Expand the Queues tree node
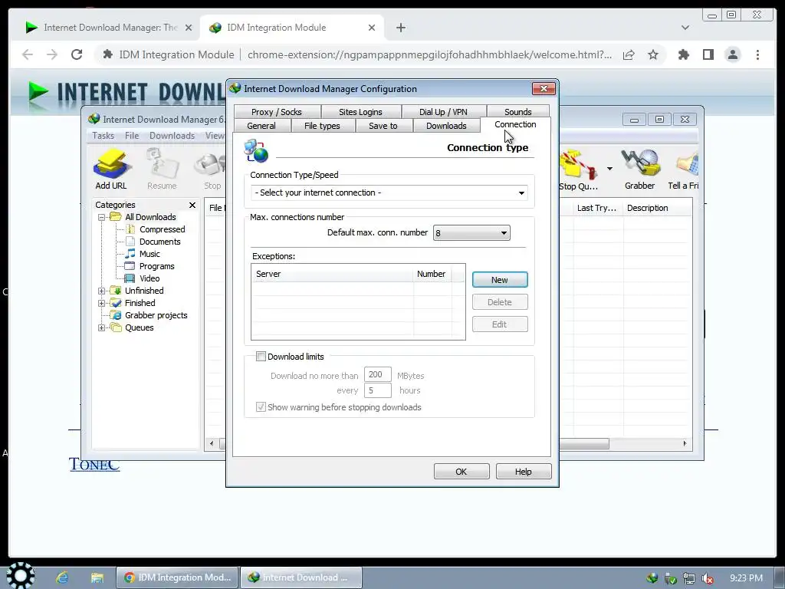This screenshot has height=589, width=785. 102,328
